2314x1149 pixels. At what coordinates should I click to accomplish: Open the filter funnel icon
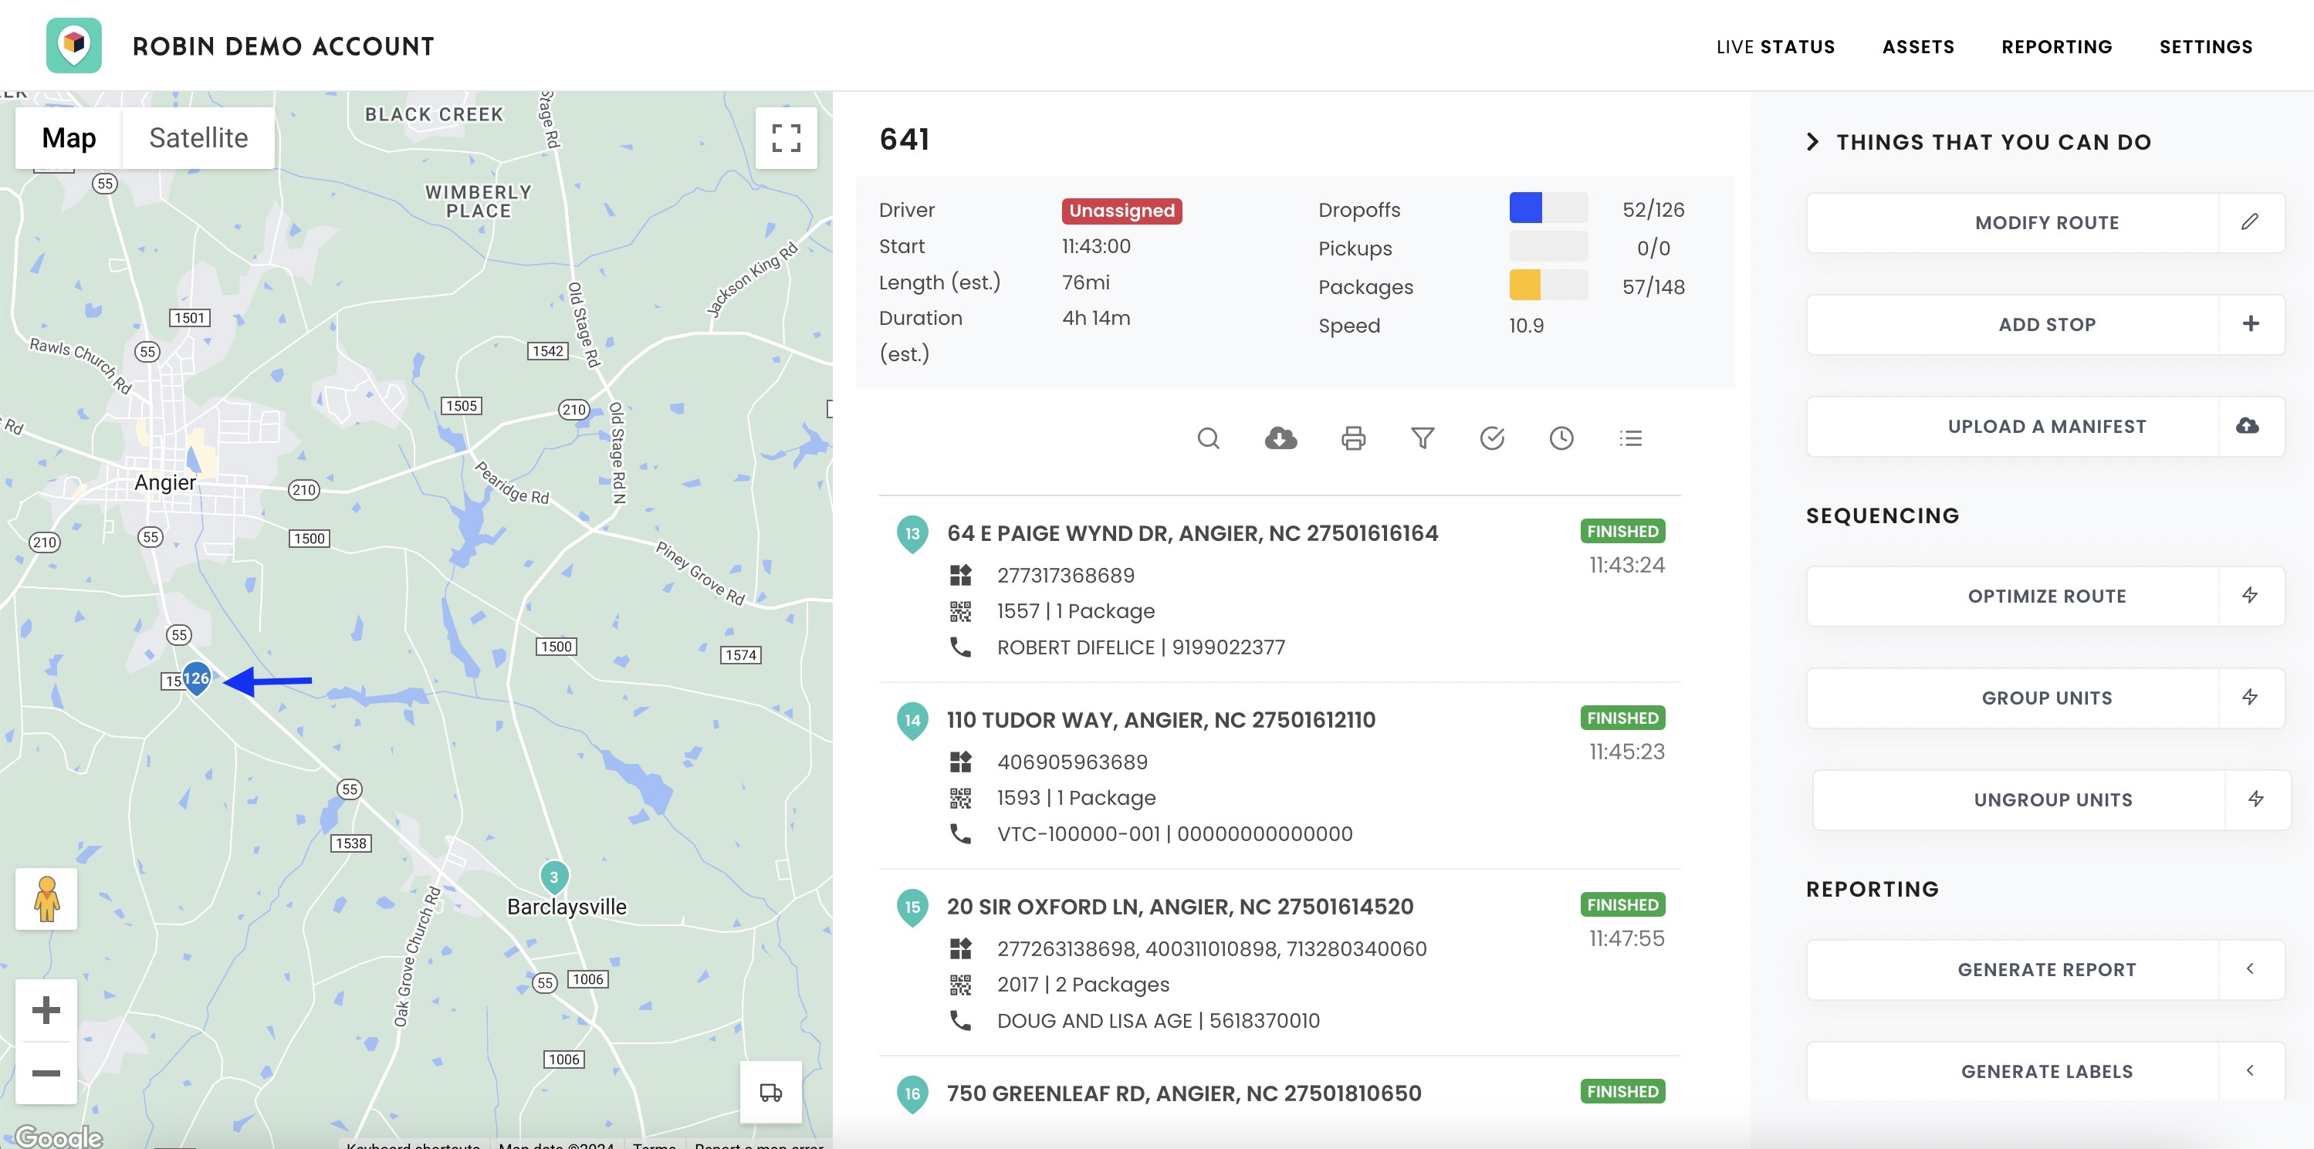click(x=1422, y=438)
